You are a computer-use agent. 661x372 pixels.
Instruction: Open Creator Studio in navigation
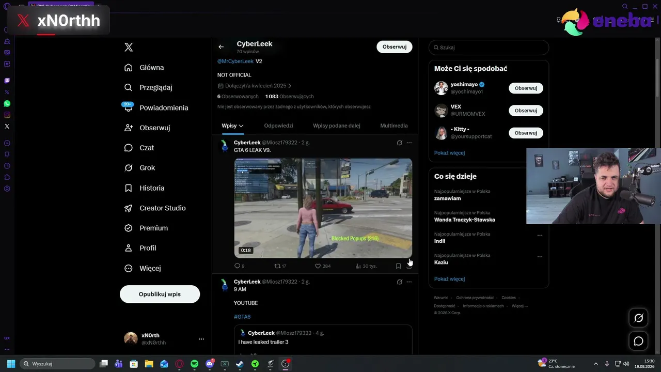tap(155, 208)
